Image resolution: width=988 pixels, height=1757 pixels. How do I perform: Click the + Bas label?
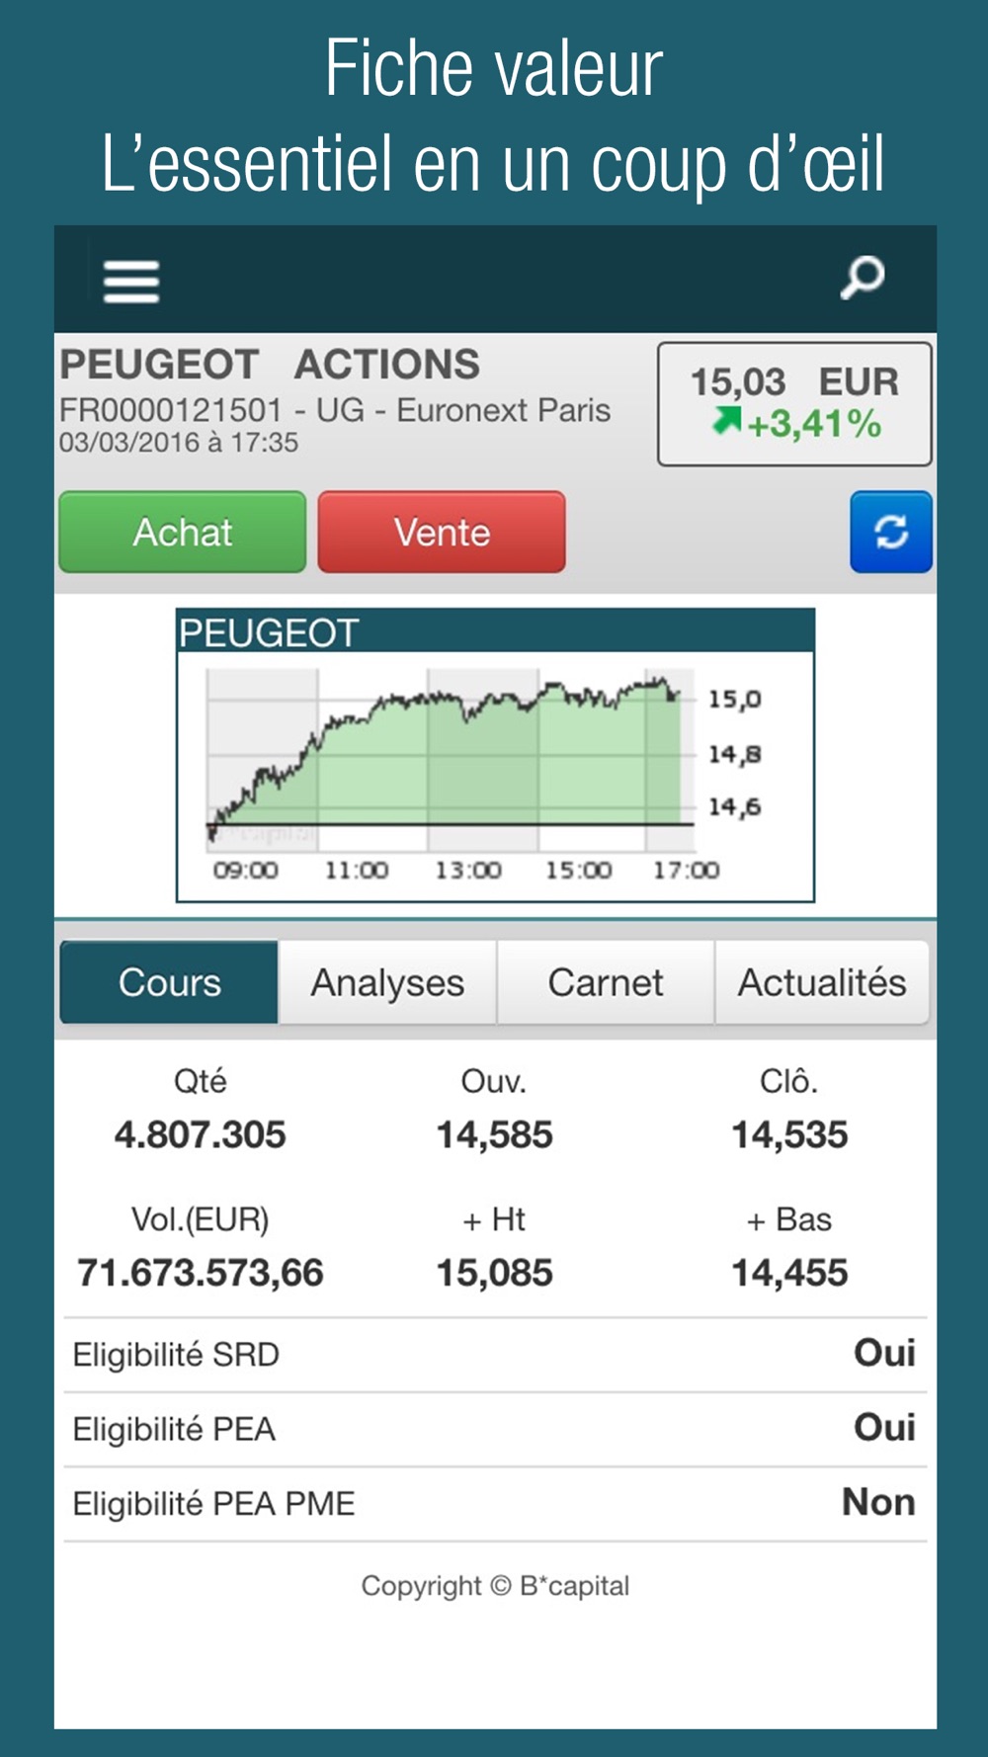click(x=789, y=1220)
